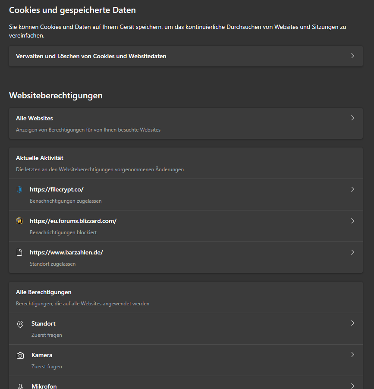Click the Aktuelle Aktivität section header
The width and height of the screenshot is (374, 389).
pyautogui.click(x=40, y=158)
